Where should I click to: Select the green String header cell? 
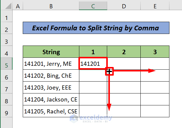tap(51, 52)
